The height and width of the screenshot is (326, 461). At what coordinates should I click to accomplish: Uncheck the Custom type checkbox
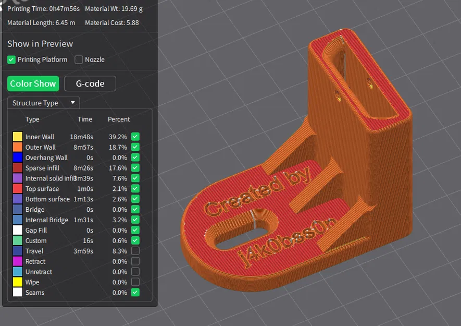point(135,240)
